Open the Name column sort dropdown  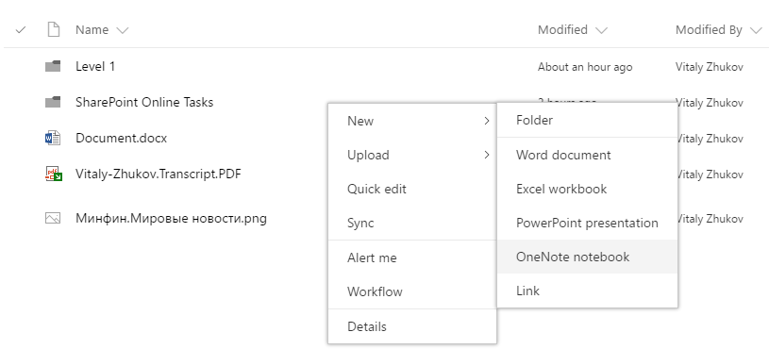123,30
